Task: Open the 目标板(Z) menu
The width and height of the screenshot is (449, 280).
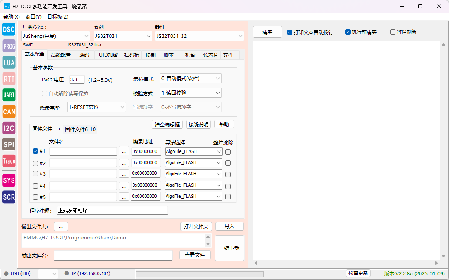Action: [58, 17]
